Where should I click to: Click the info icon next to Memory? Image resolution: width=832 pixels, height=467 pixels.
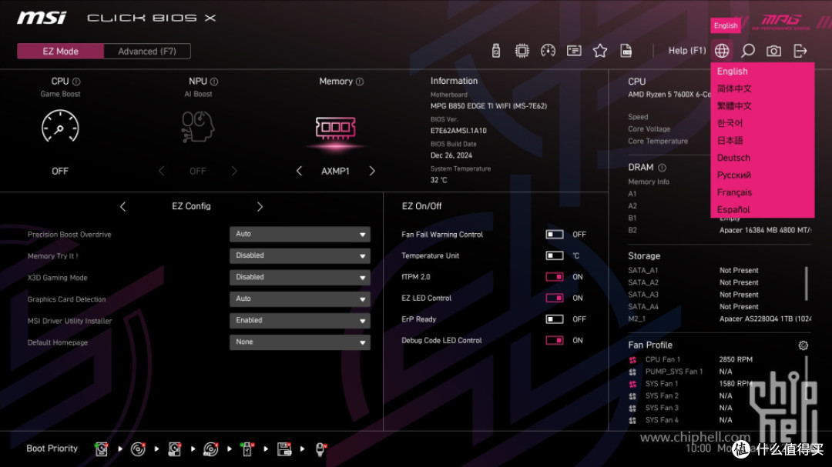click(x=360, y=82)
